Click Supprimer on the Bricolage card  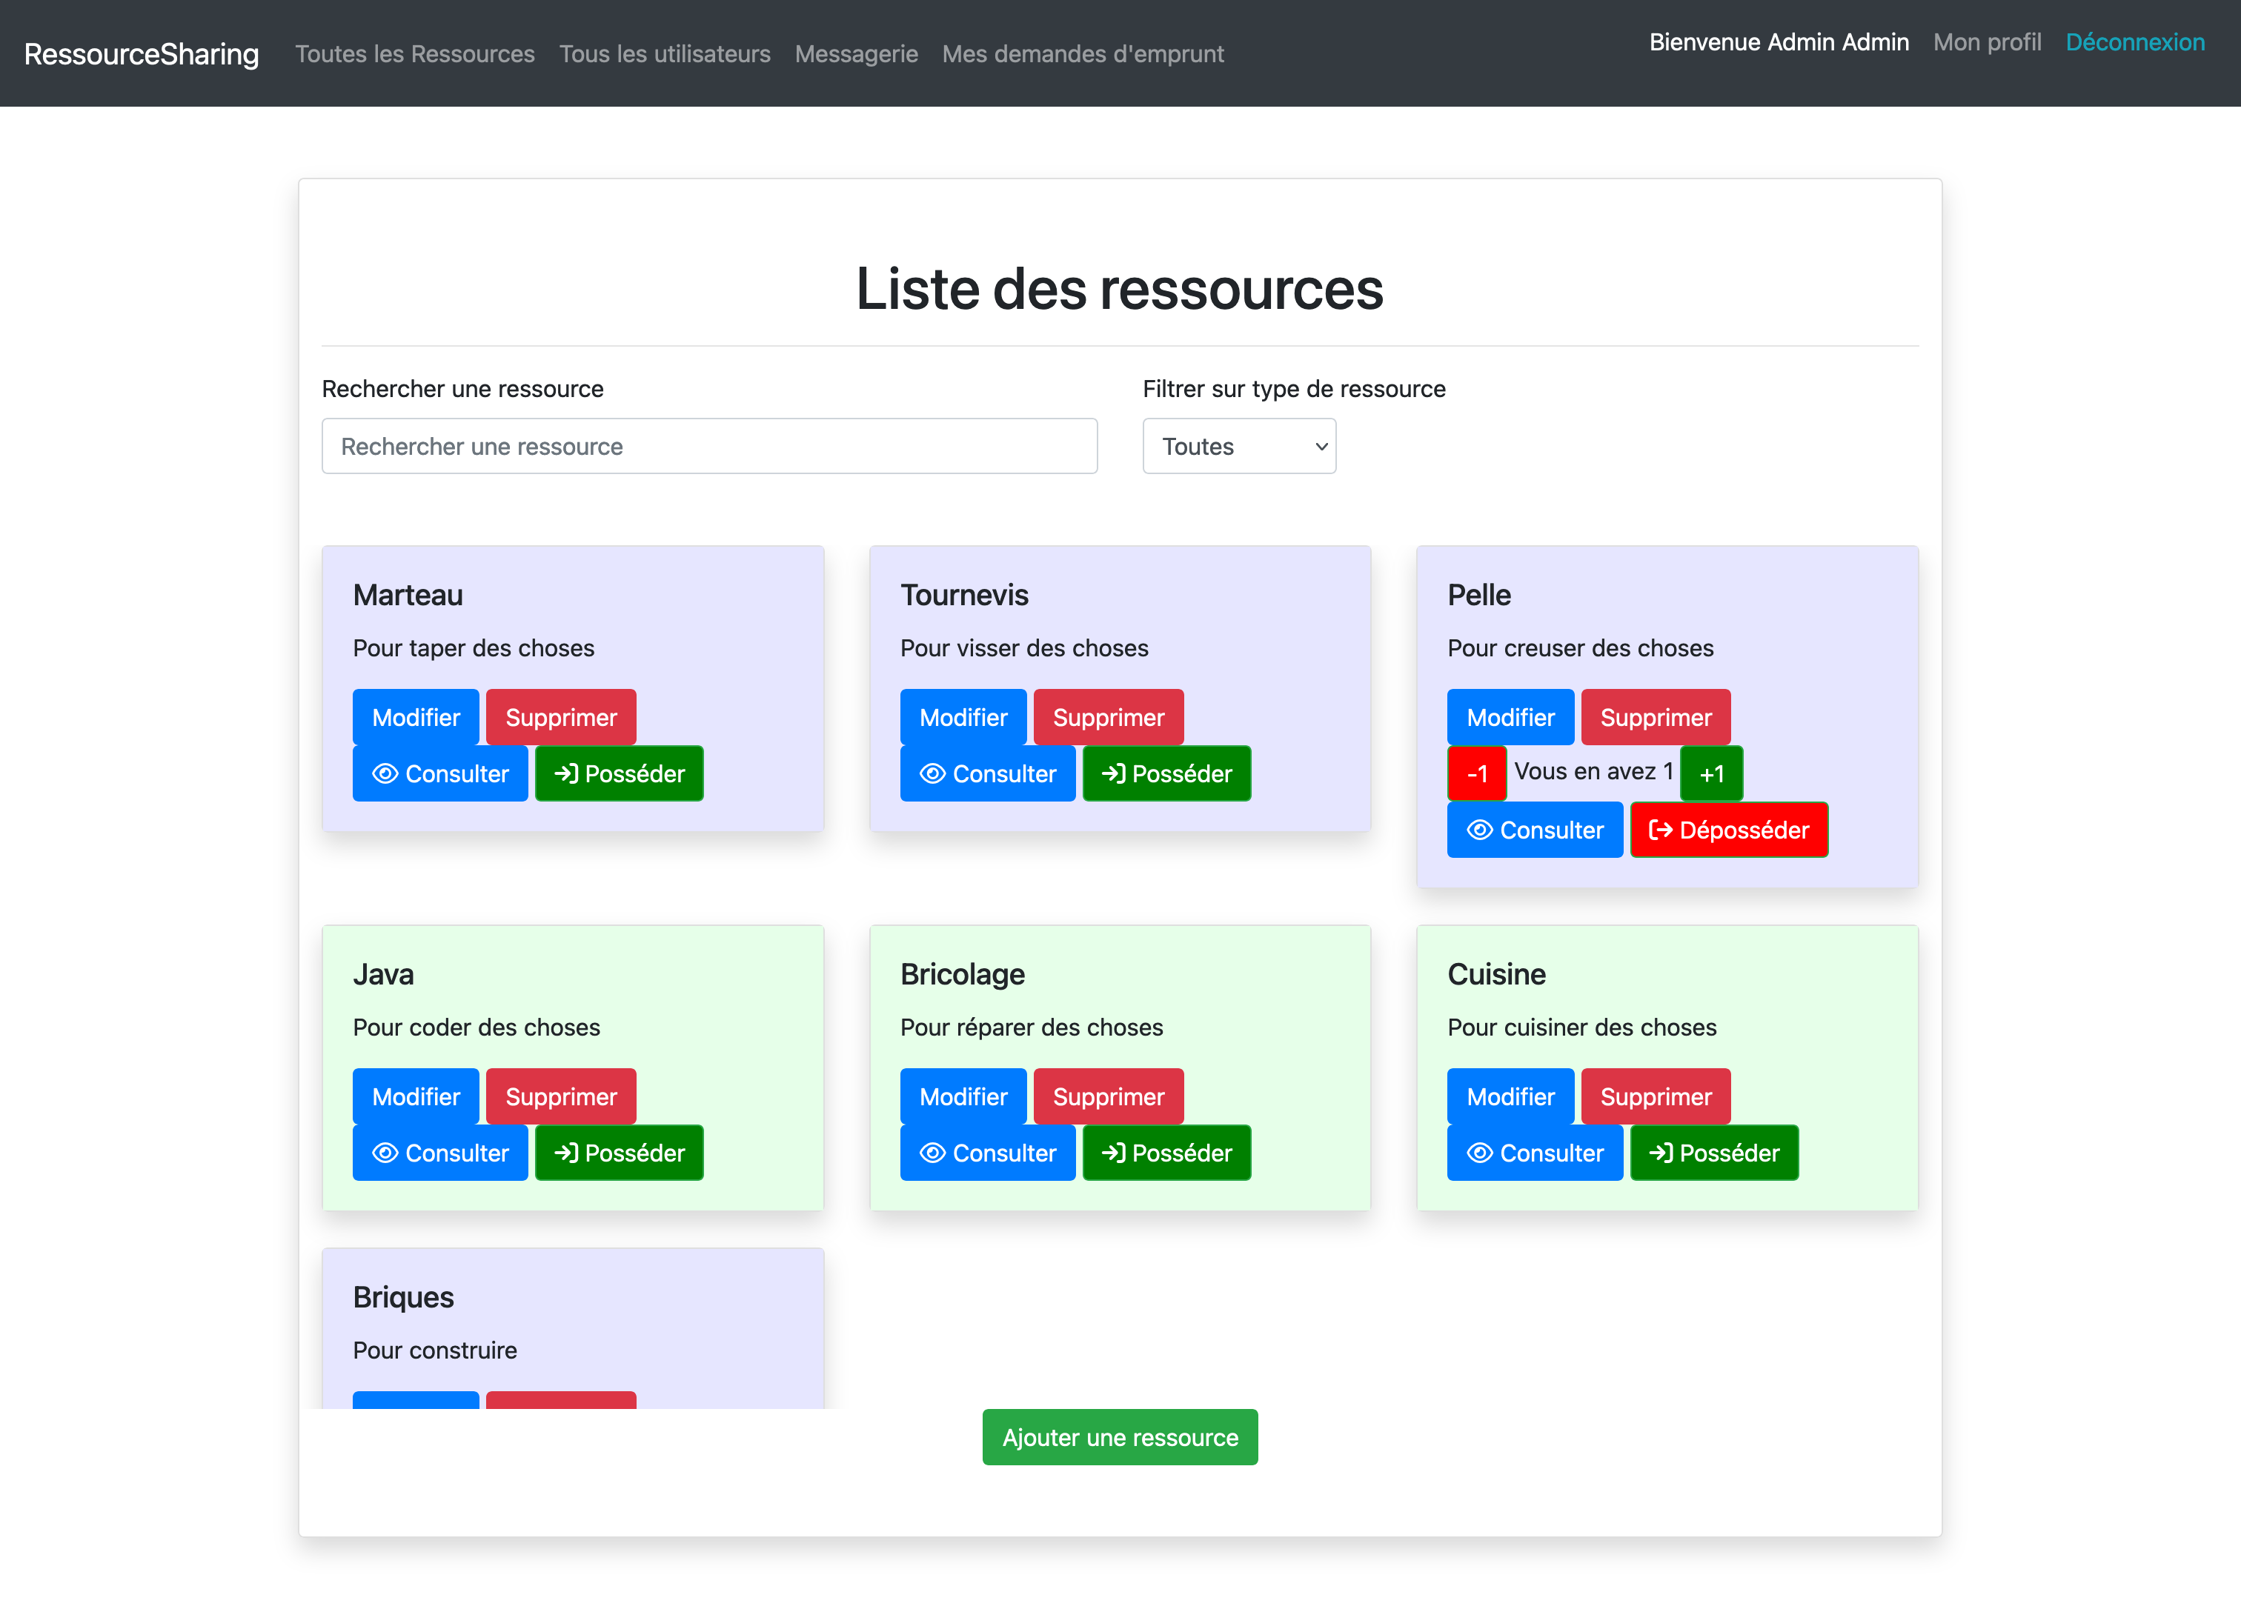click(1109, 1096)
